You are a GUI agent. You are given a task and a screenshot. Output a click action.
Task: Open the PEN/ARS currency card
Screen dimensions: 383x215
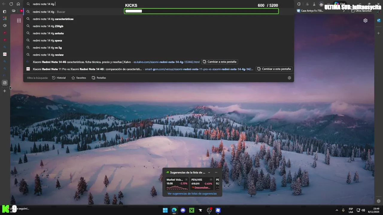pos(202,184)
